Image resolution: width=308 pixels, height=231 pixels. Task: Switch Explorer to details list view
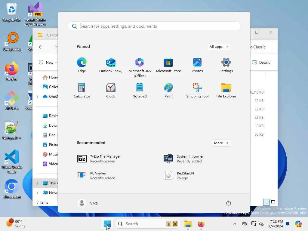(266, 202)
